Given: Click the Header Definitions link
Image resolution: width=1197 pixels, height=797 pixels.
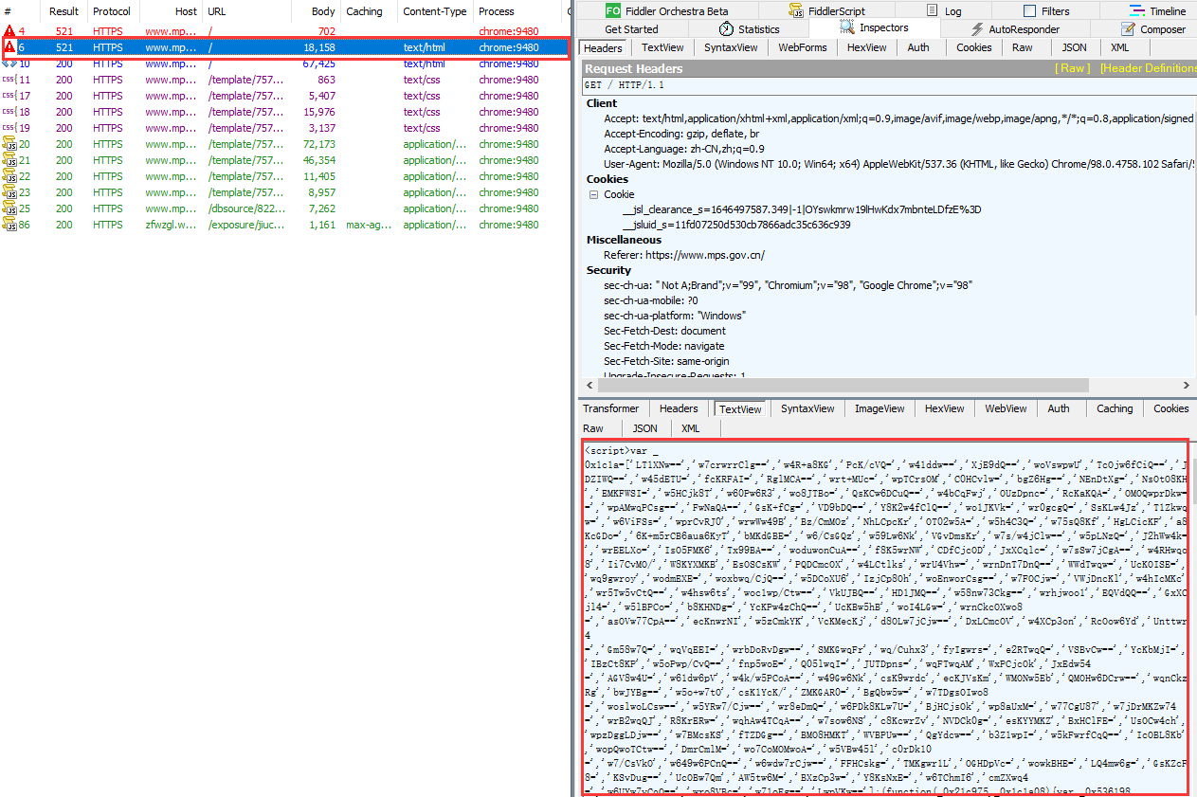Looking at the screenshot, I should [x=1148, y=68].
